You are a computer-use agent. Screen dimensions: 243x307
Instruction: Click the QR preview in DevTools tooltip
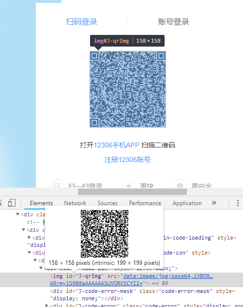click(105, 234)
